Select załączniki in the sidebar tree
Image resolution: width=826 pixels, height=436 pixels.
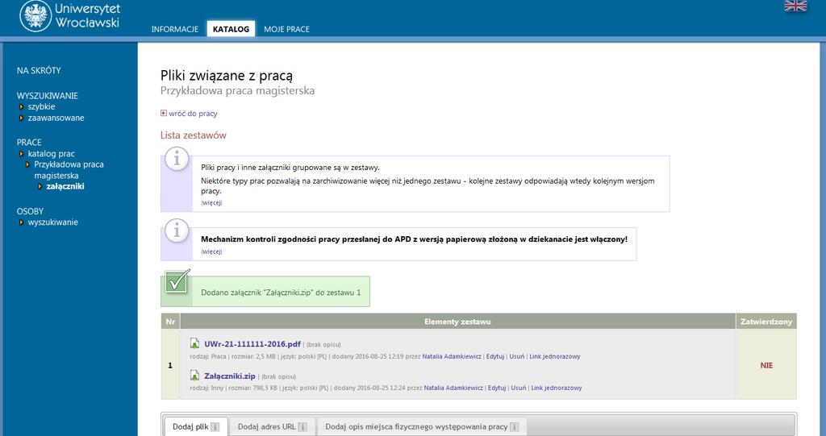point(65,186)
